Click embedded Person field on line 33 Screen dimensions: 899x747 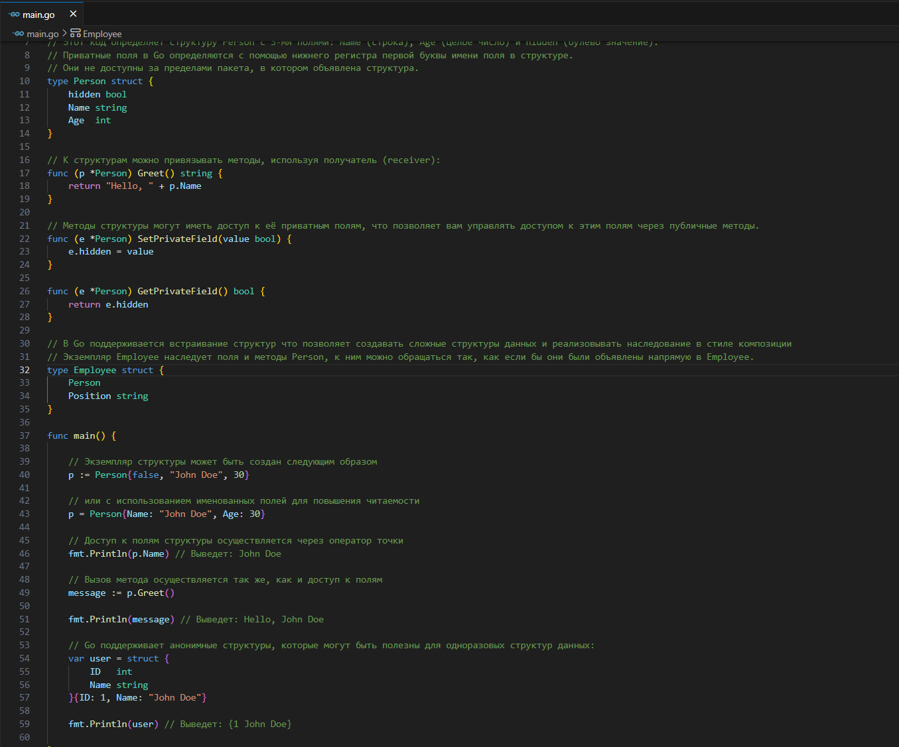[84, 382]
